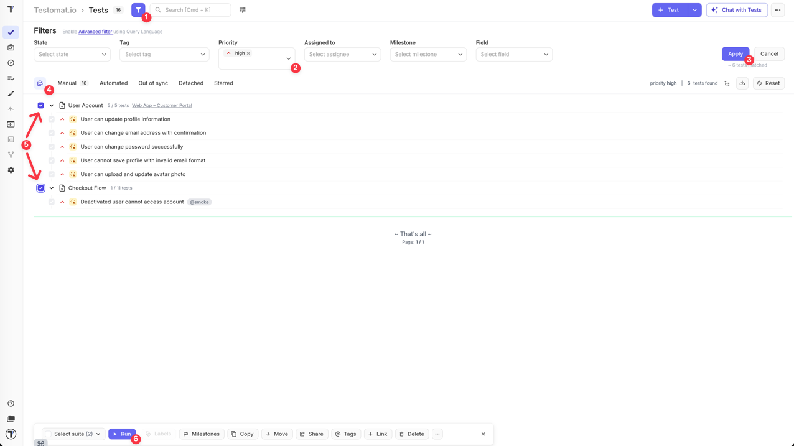Click the Testomat.io logo in the sidebar
Viewport: 794px width, 446px height.
pyautogui.click(x=11, y=9)
